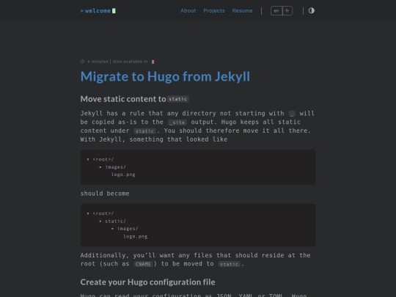Screen dimensions: 396x297
Task: Select logo.png in the first tree
Action: [123, 175]
